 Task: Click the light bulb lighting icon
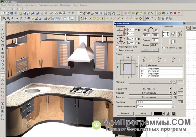coord(155,18)
